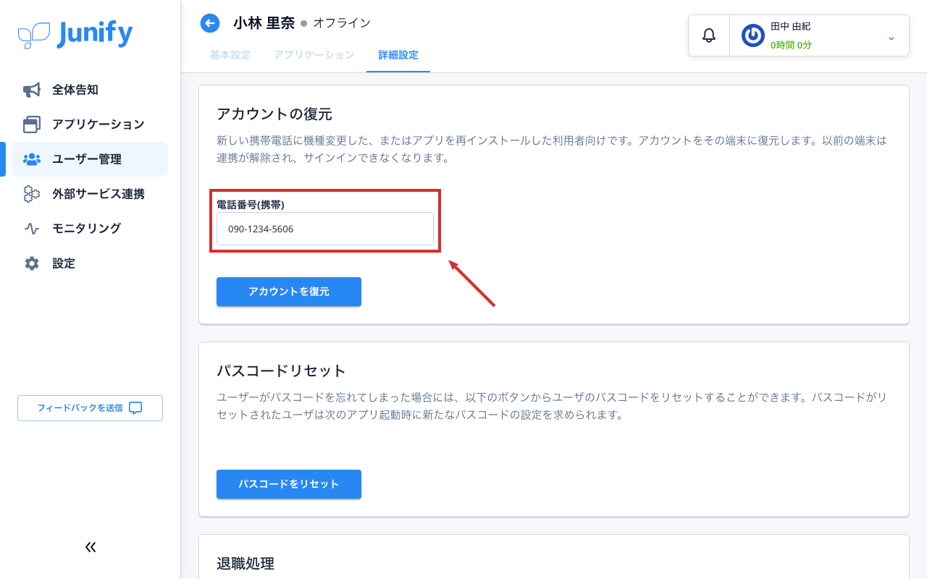927x579 pixels.
Task: Send feedback via フィードバックを送信 button
Action: [90, 408]
